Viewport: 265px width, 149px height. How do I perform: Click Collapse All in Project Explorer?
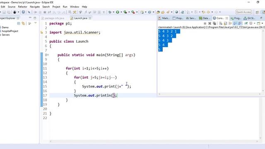tap(19, 23)
